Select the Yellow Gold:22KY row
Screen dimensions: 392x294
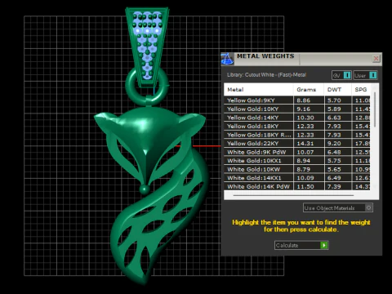click(x=297, y=144)
